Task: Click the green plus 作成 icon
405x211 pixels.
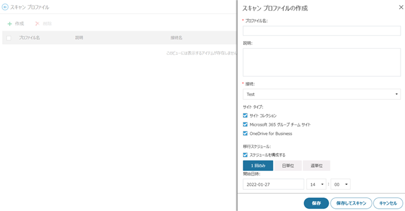Action: (10, 24)
